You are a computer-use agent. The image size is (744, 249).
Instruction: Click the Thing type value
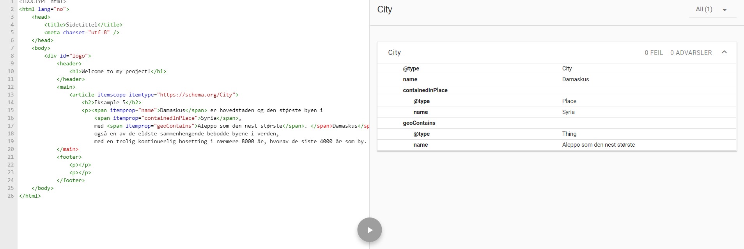point(569,134)
